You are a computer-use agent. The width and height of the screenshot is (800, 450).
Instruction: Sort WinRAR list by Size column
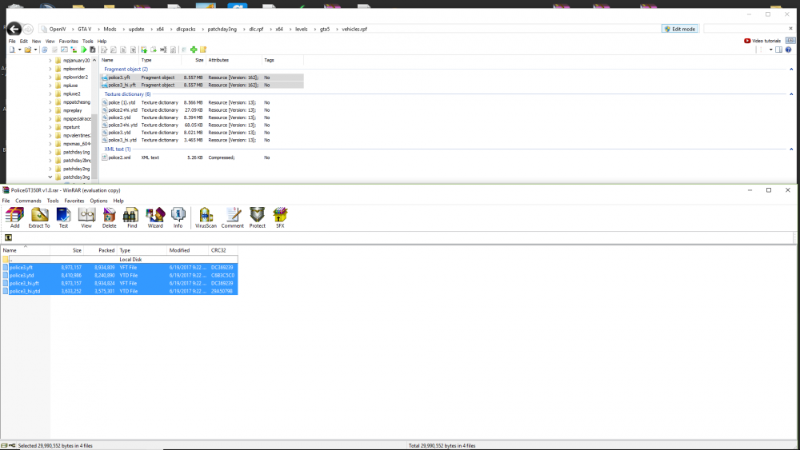[x=66, y=250]
